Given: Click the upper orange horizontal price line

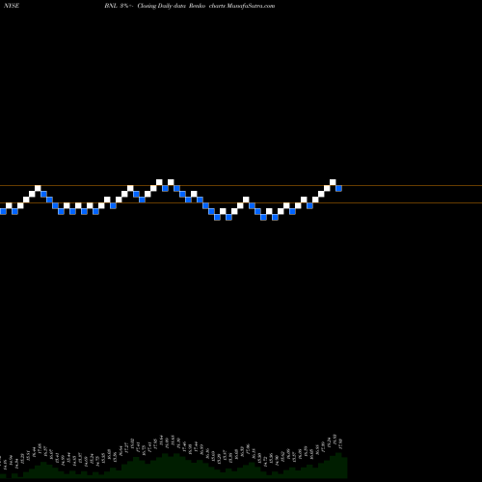Looking at the screenshot, I should point(241,186).
